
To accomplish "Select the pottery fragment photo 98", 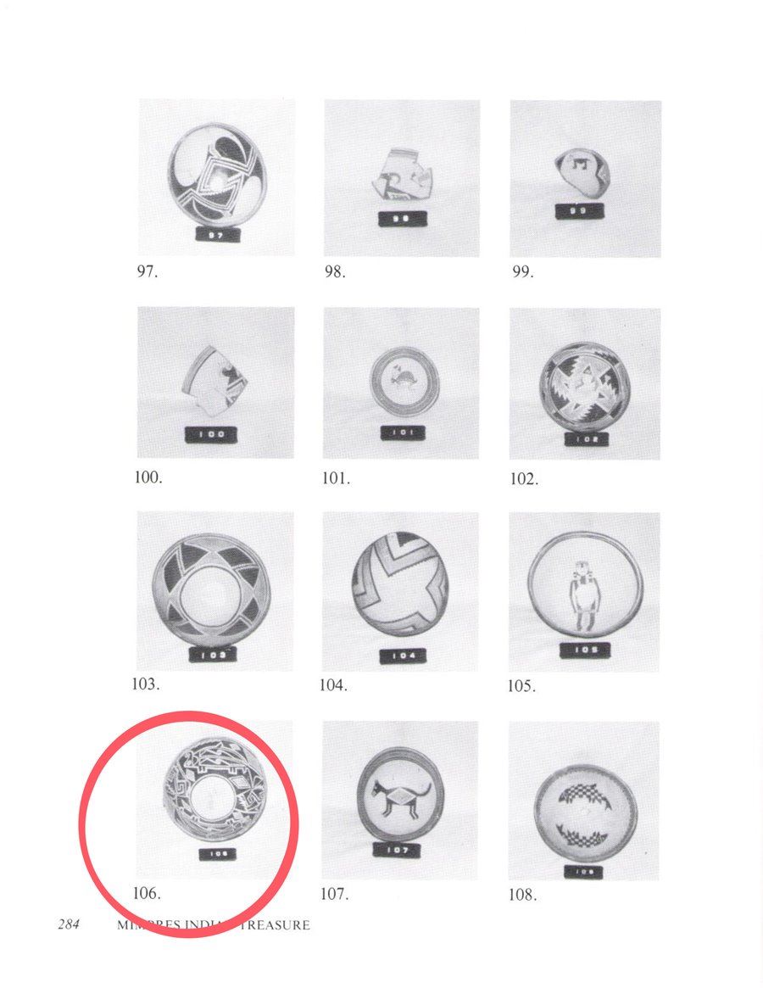I will [402, 178].
